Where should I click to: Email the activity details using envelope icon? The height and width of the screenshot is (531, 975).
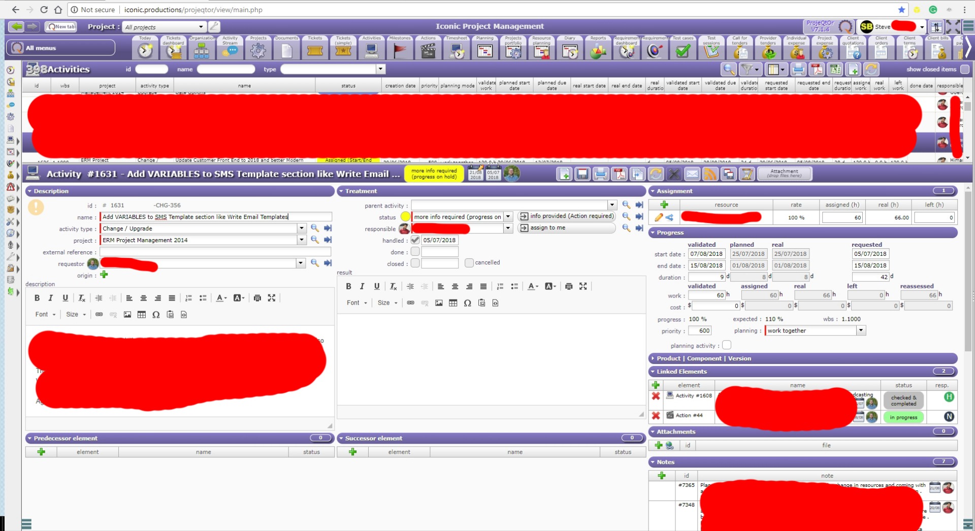pyautogui.click(x=692, y=174)
